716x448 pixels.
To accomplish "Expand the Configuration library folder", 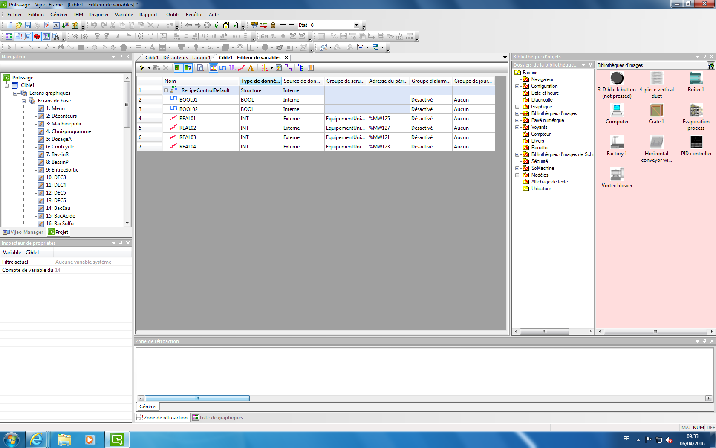I will click(517, 86).
